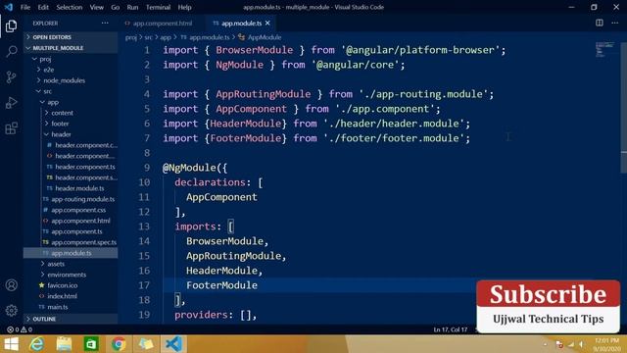Switch to app.component.html tab

click(x=163, y=24)
